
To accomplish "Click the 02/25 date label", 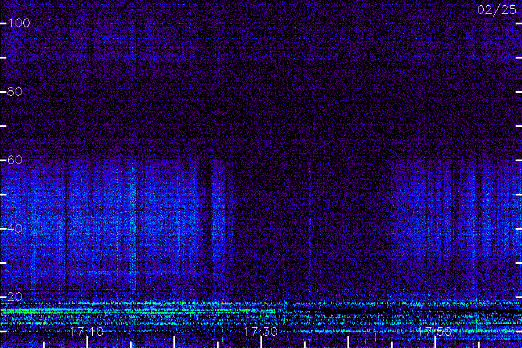I will click(x=496, y=10).
